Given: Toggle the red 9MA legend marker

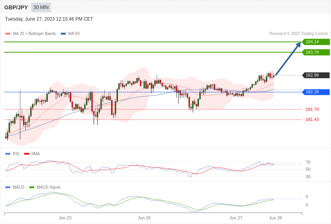Looking at the screenshot, I should pos(26,154).
